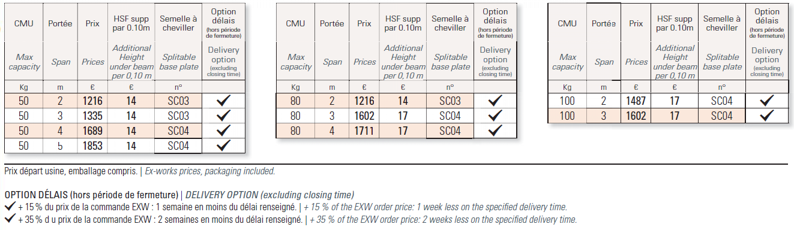Select the 1689 price in the 50 kg table
This screenshot has height=230, width=794.
tap(92, 130)
